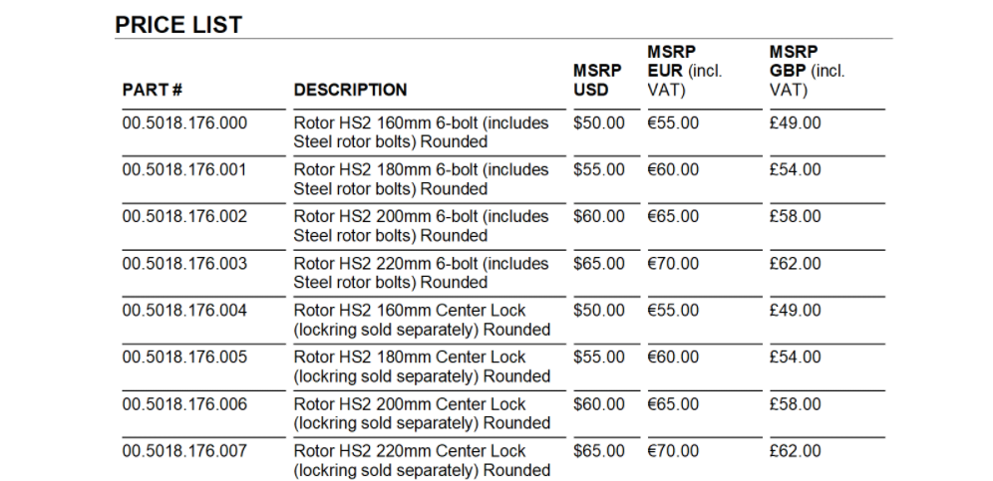The height and width of the screenshot is (481, 993).
Task: Click the Rotor HS2 200mm 6-bolt description
Action: pos(421,226)
